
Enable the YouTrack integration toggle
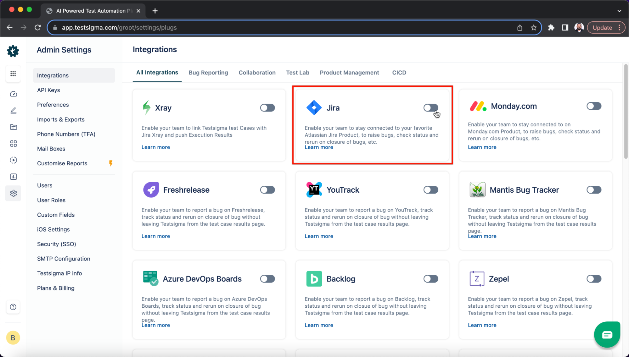(430, 190)
